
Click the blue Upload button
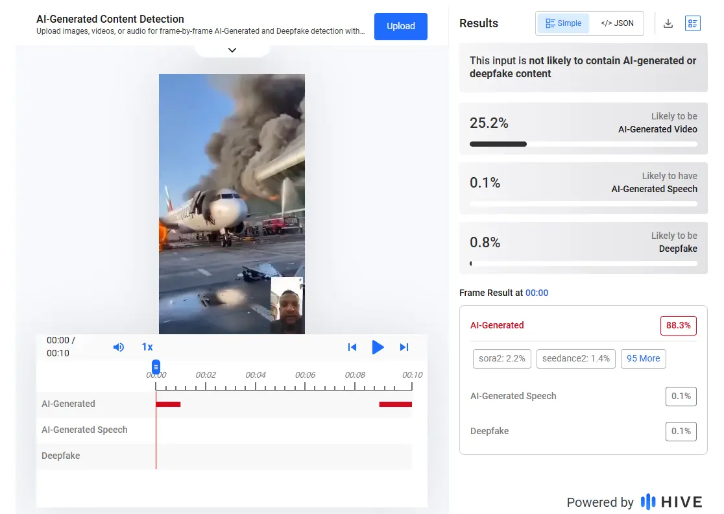coord(400,27)
